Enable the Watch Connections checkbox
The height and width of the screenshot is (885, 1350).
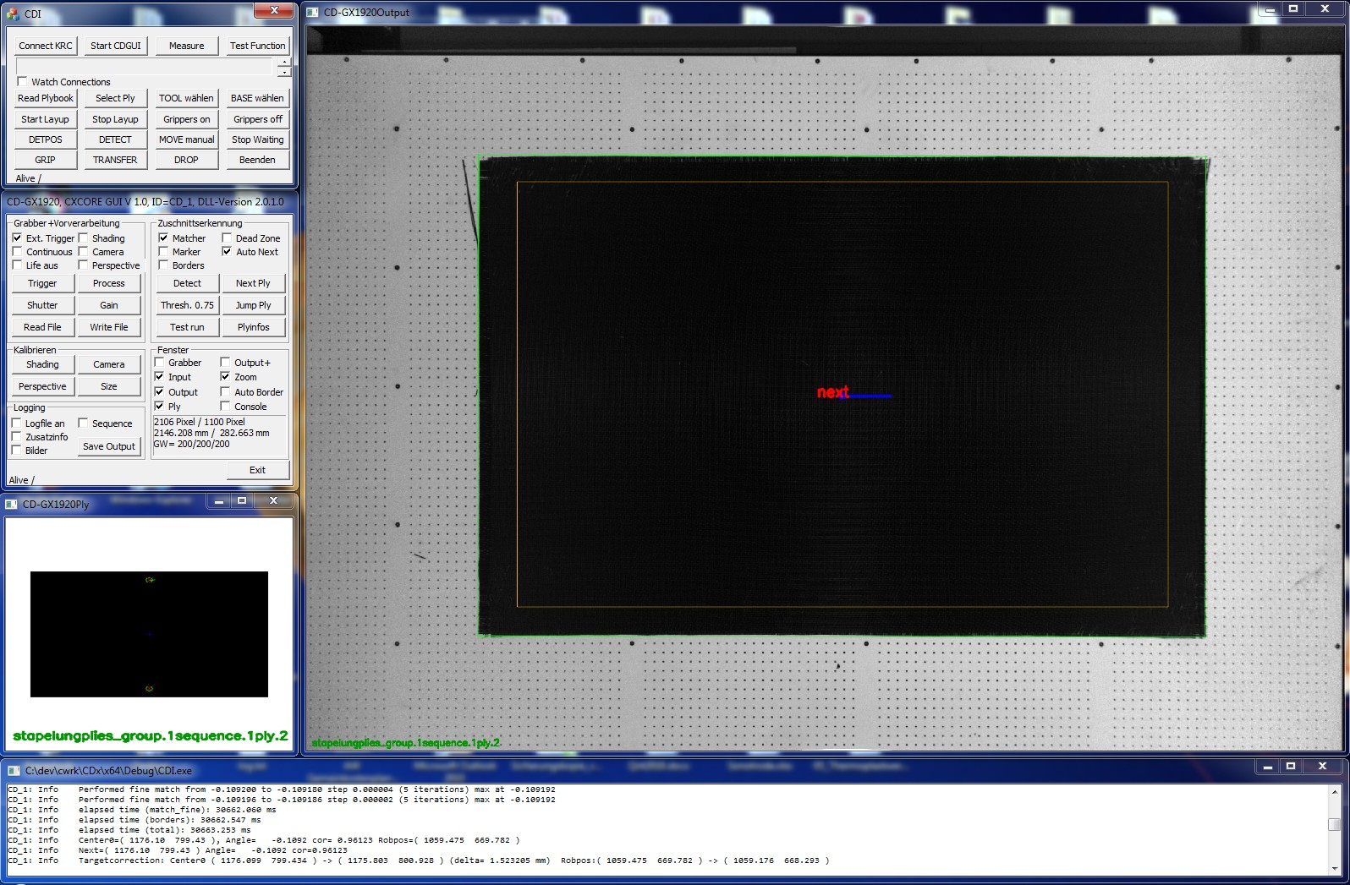pyautogui.click(x=22, y=82)
